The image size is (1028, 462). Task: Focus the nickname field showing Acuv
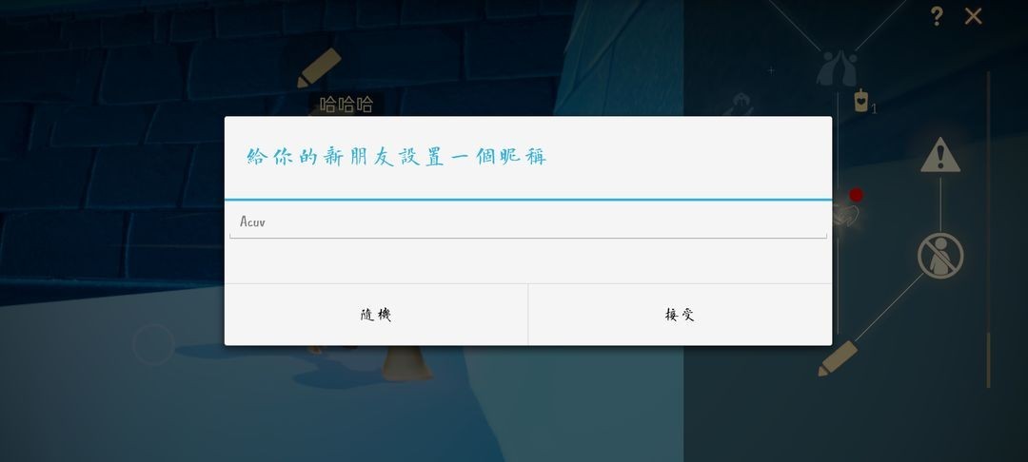[x=527, y=221]
